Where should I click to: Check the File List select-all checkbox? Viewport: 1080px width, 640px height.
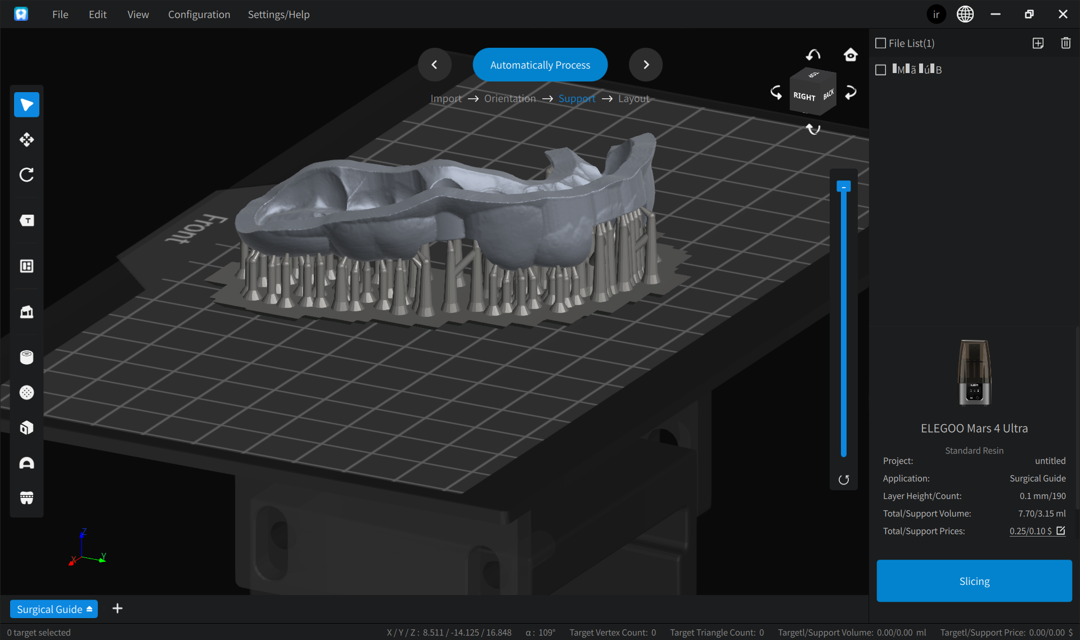click(881, 43)
